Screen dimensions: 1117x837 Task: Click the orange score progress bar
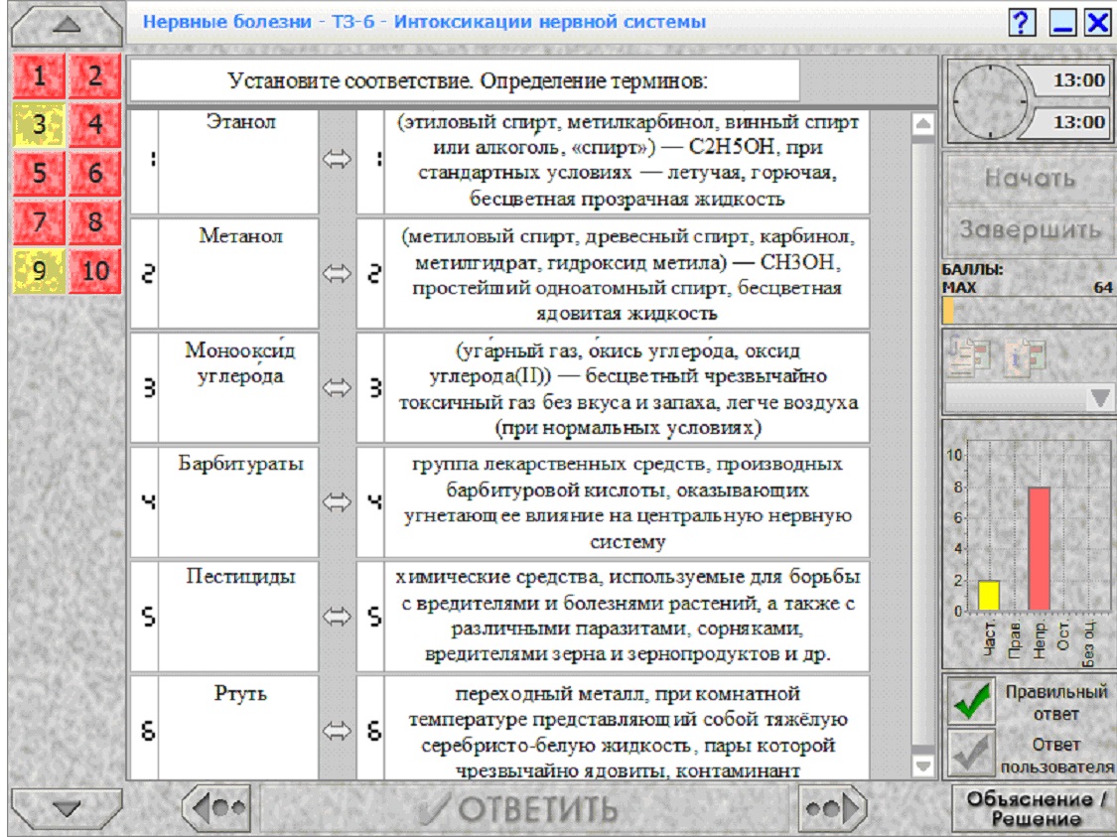pos(949,311)
